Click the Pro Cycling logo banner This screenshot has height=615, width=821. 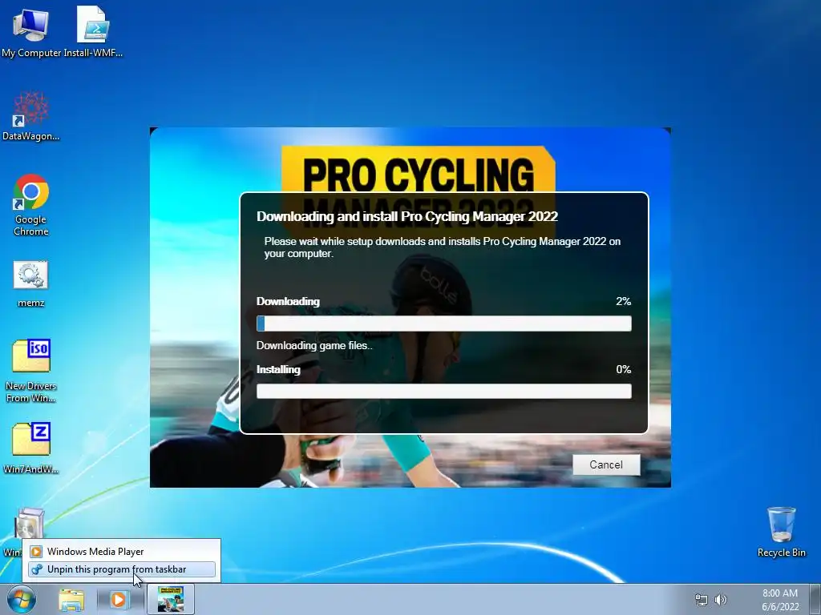[419, 170]
